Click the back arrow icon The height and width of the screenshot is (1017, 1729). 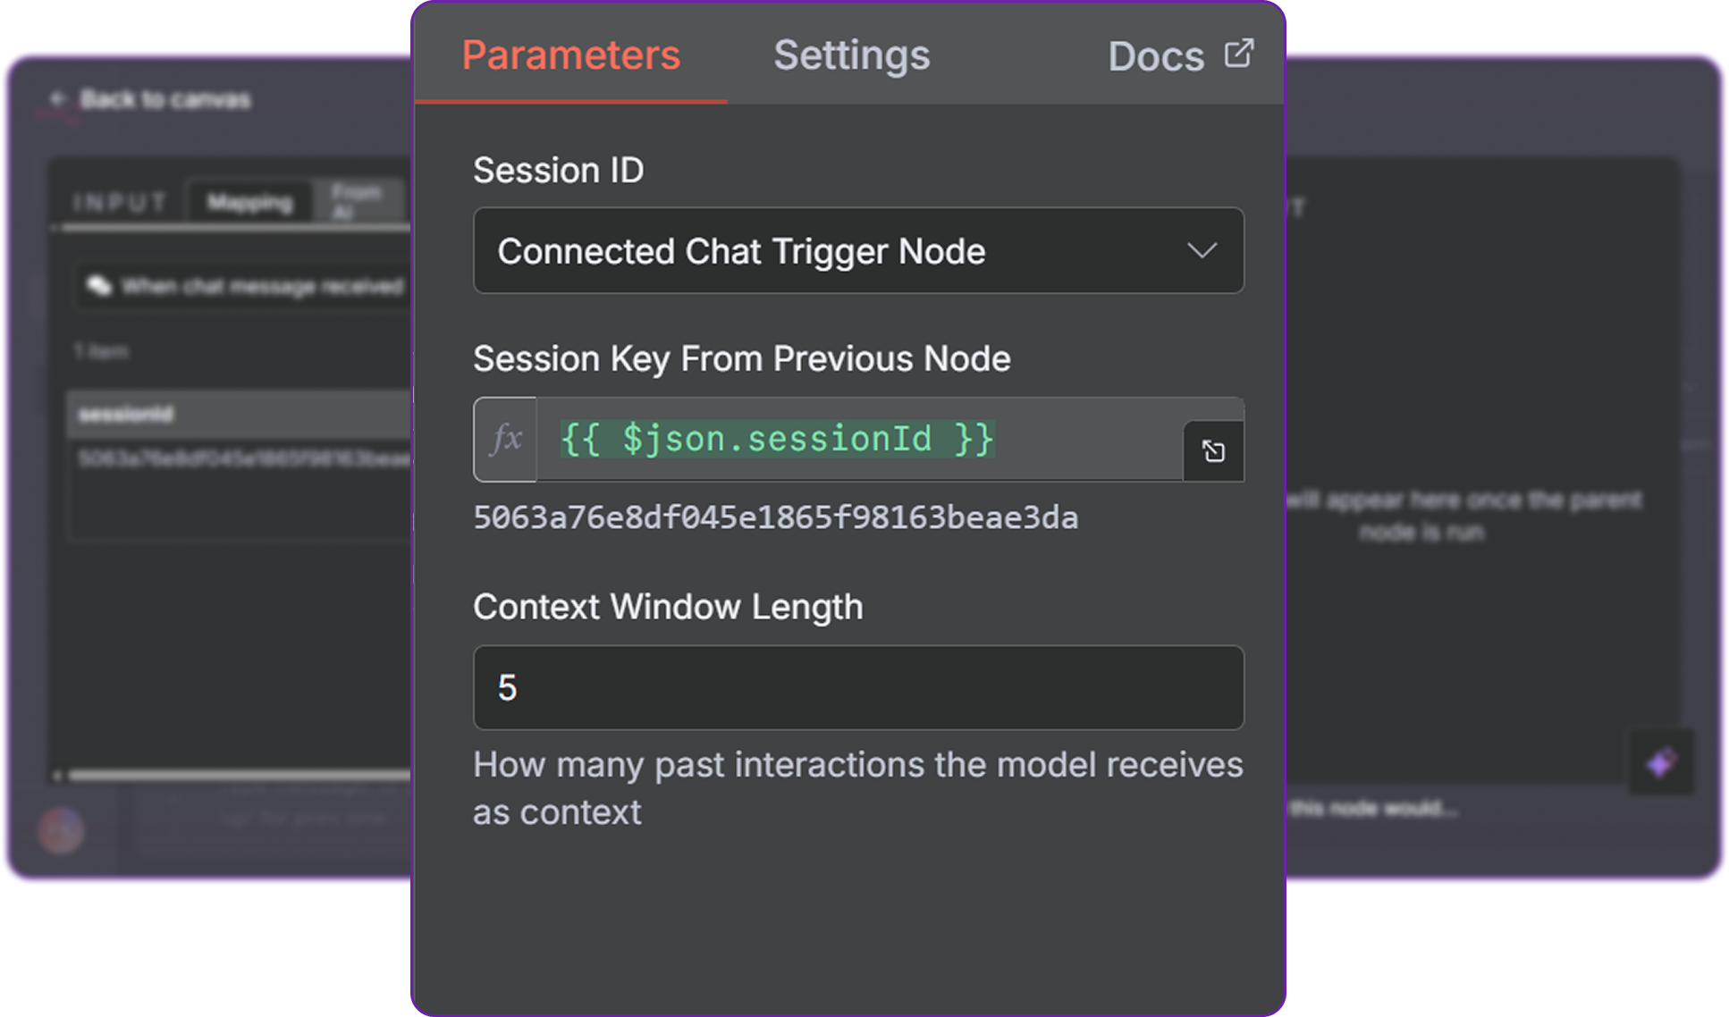tap(58, 99)
